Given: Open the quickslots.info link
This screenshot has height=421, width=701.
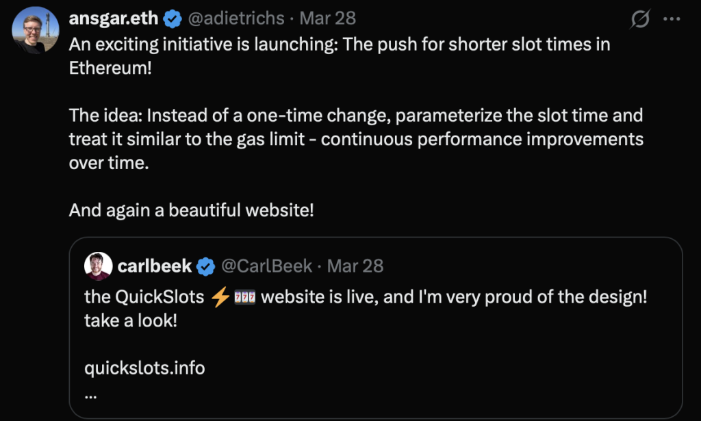Looking at the screenshot, I should tap(143, 368).
